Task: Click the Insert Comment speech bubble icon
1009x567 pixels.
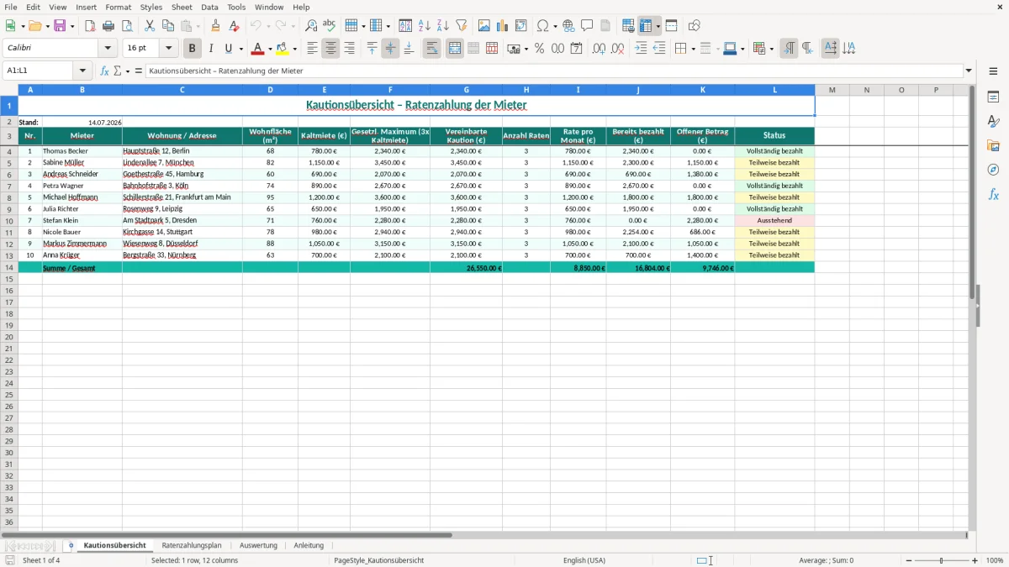Action: (588, 26)
